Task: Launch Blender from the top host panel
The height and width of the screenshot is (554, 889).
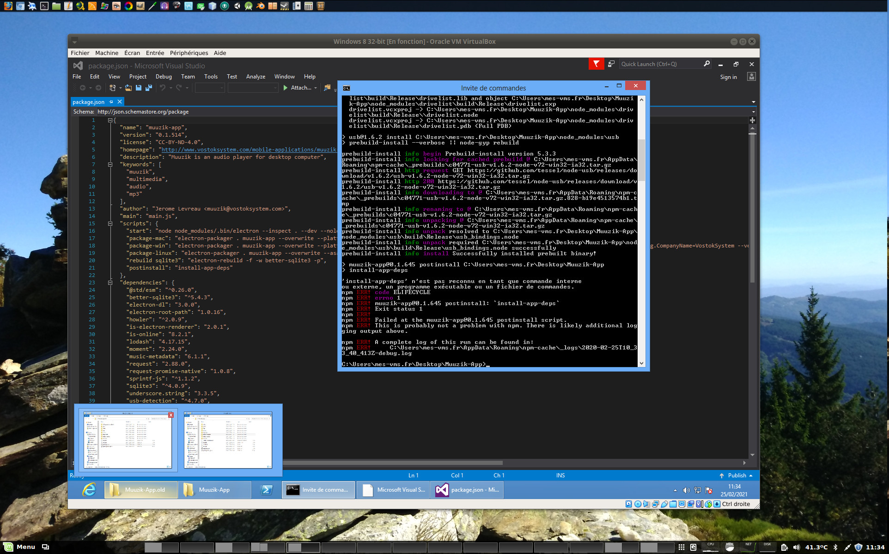Action: pyautogui.click(x=261, y=6)
